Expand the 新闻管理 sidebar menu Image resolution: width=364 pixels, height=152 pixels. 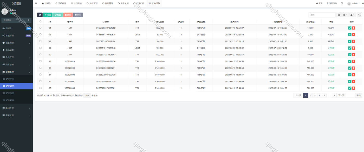16,108
